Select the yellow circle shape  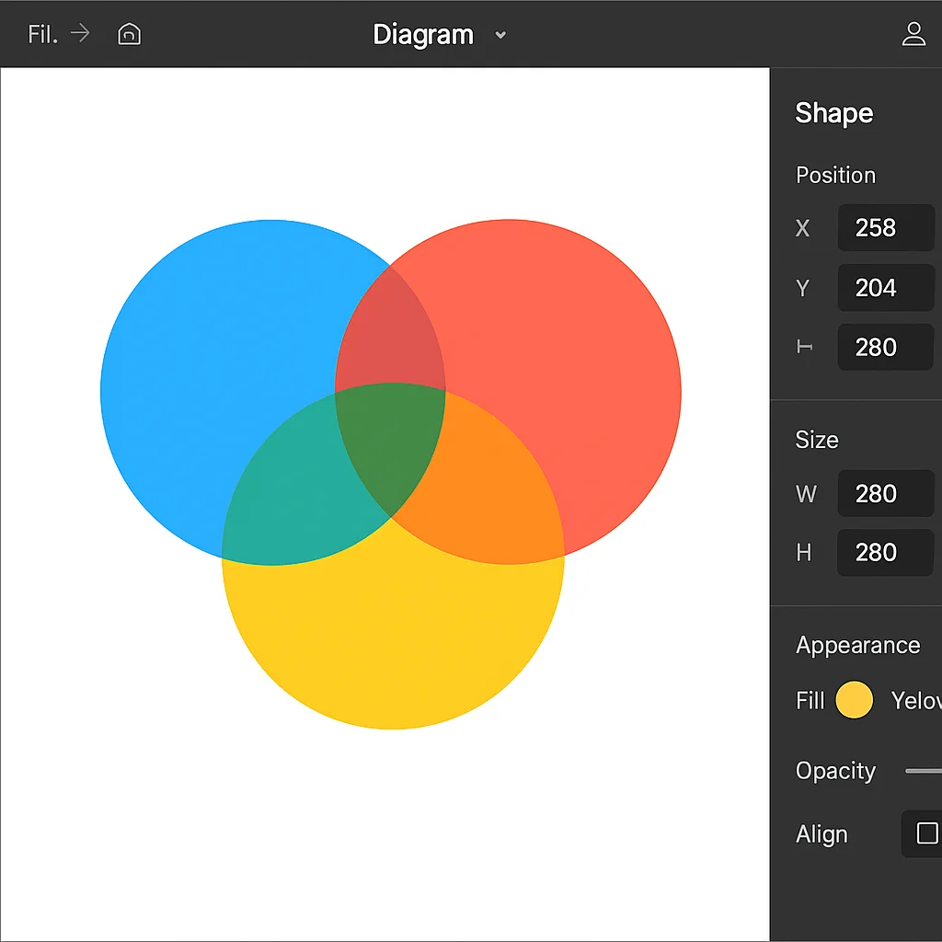click(386, 644)
